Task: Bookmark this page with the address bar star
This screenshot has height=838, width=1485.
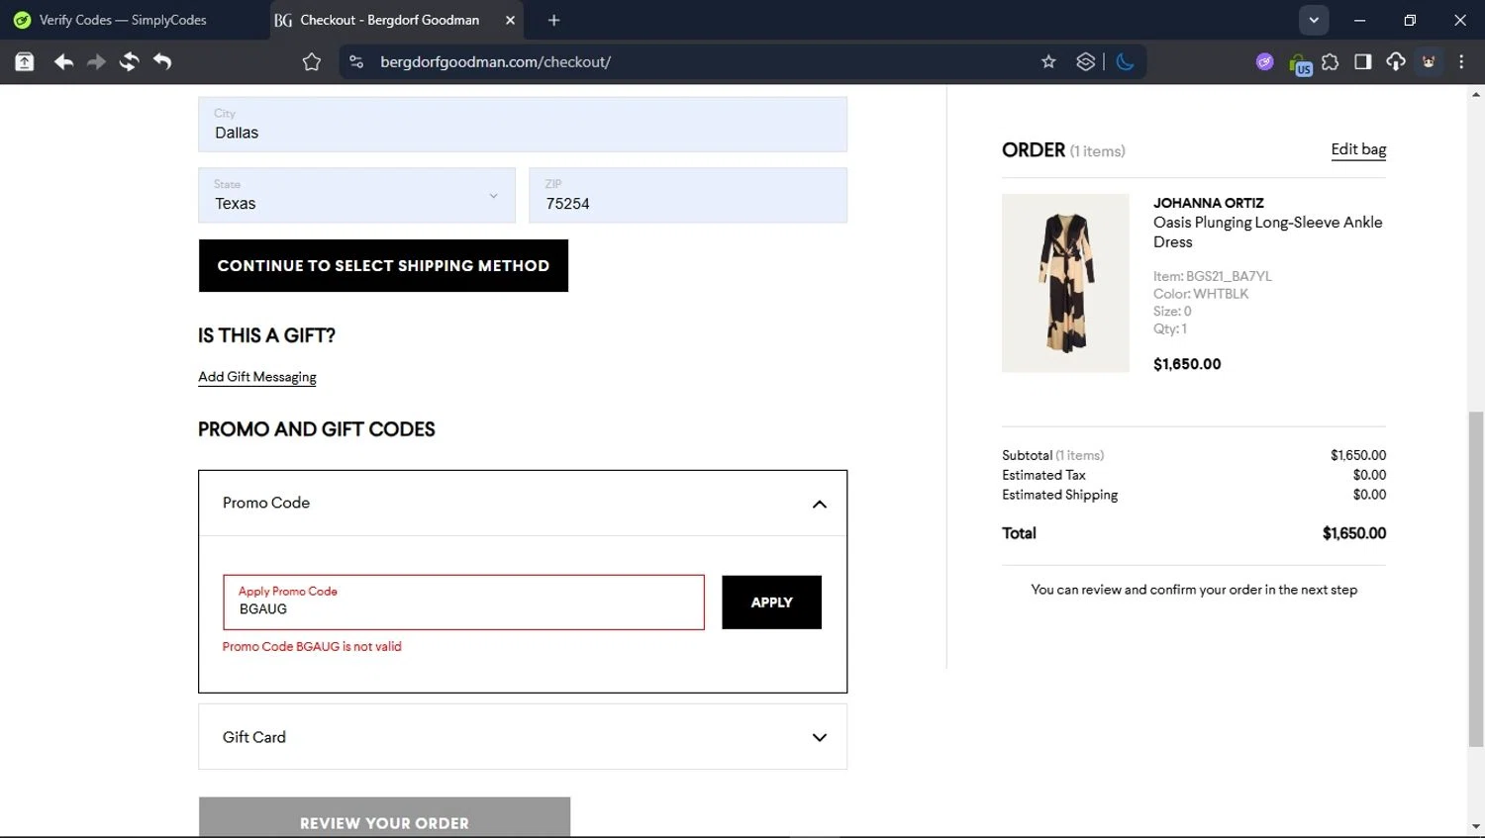Action: (1048, 61)
